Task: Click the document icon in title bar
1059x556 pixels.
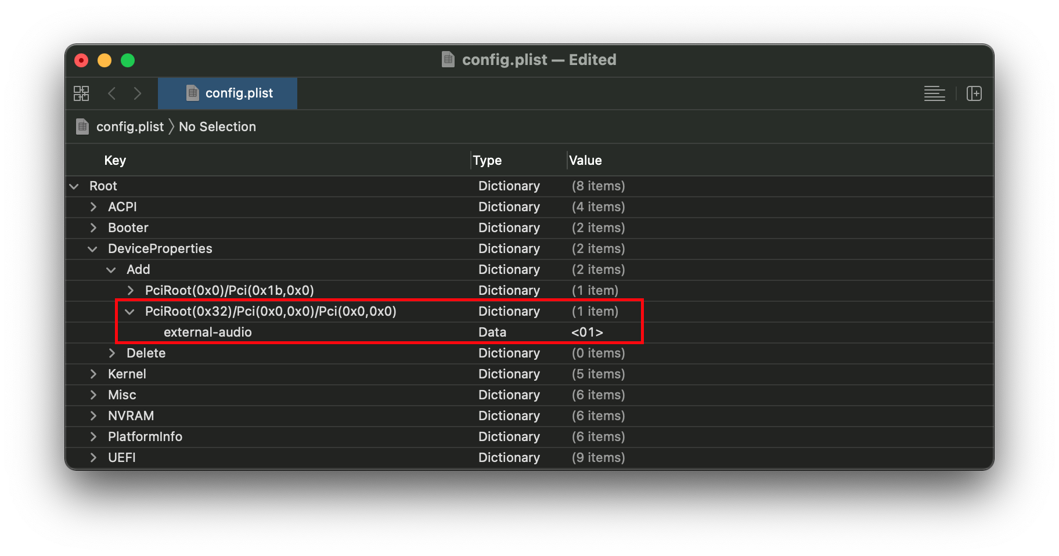Action: coord(448,60)
